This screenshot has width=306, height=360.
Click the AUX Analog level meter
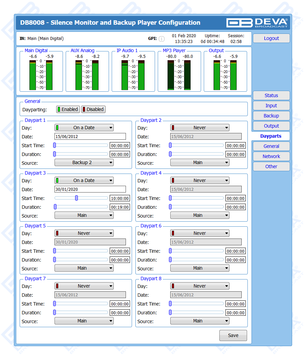(87, 75)
